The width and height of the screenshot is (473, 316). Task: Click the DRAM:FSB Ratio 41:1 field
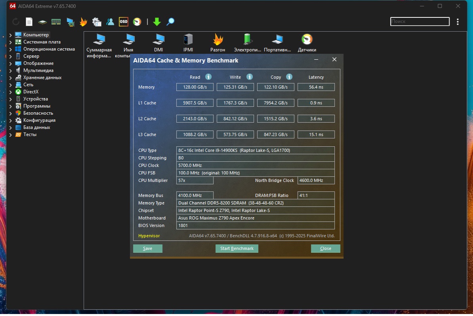click(316, 195)
